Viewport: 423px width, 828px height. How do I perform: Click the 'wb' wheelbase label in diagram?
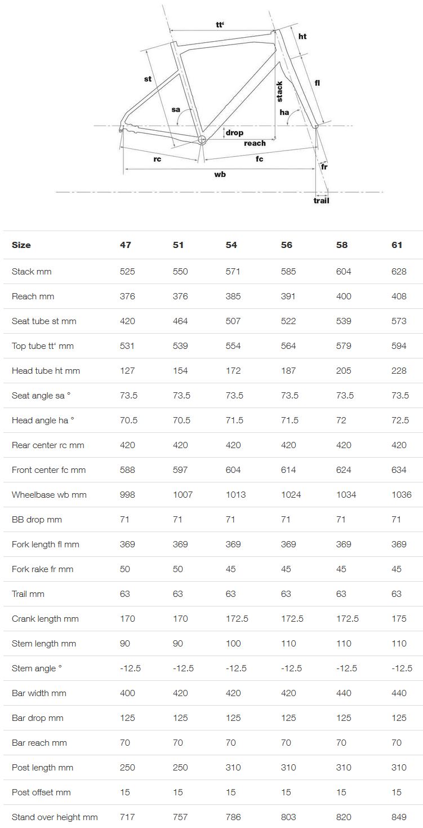[x=220, y=175]
